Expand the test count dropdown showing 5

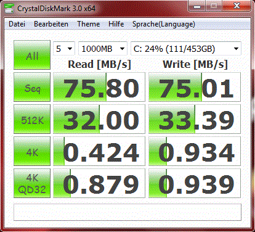[64, 49]
